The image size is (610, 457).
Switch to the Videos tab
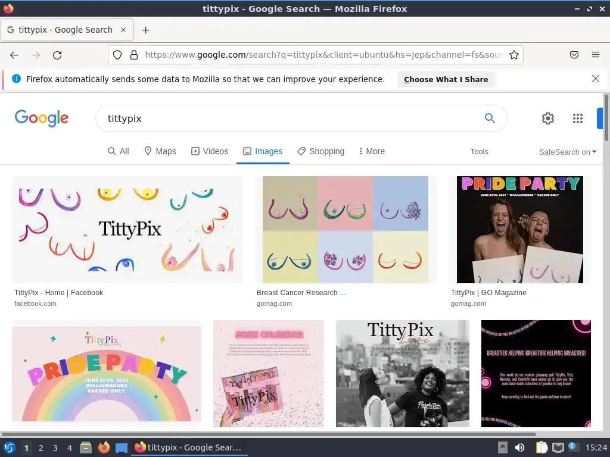(210, 151)
